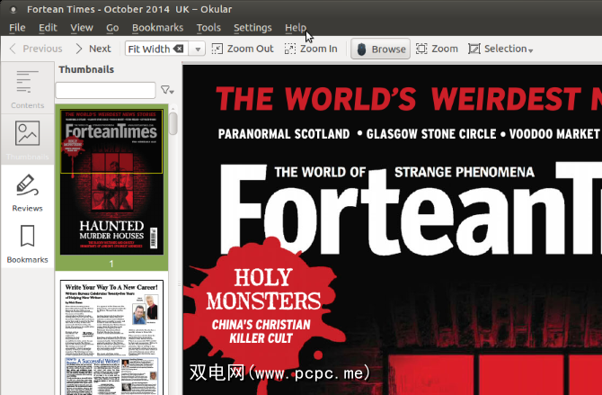Click the Fit Width zoom text box
The height and width of the screenshot is (395, 602).
tap(149, 49)
